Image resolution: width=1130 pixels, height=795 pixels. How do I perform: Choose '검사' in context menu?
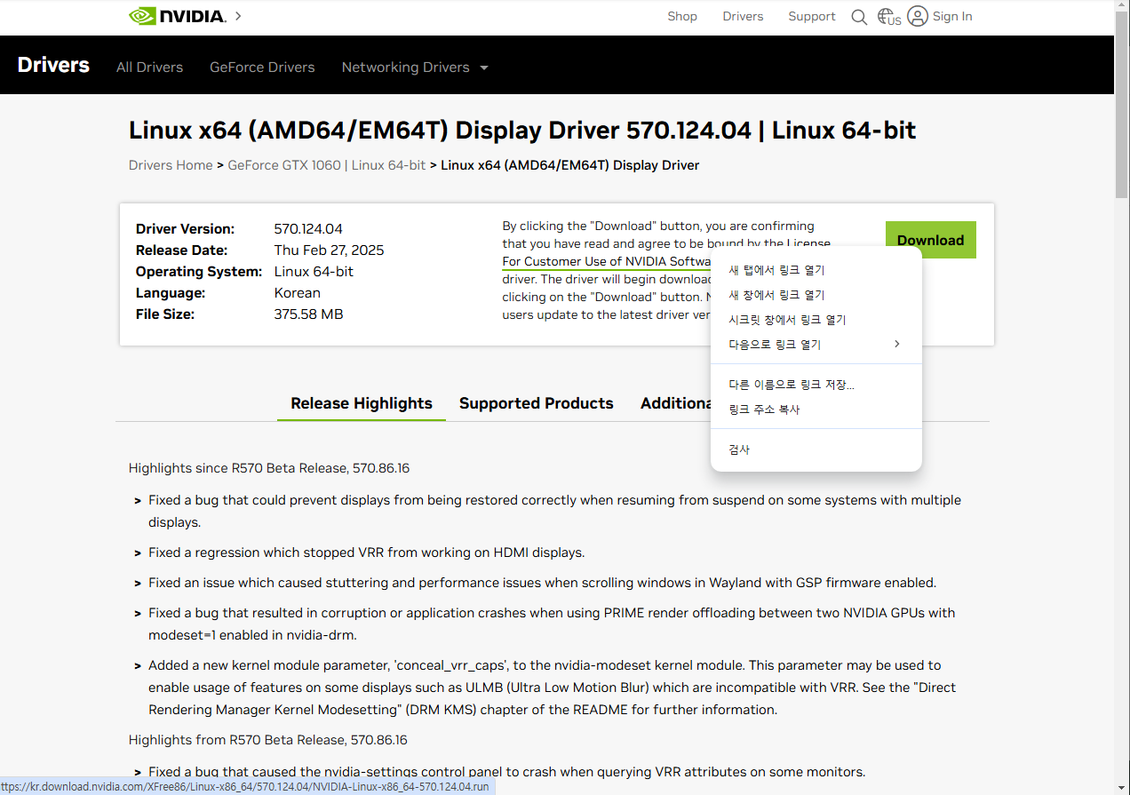(x=816, y=449)
